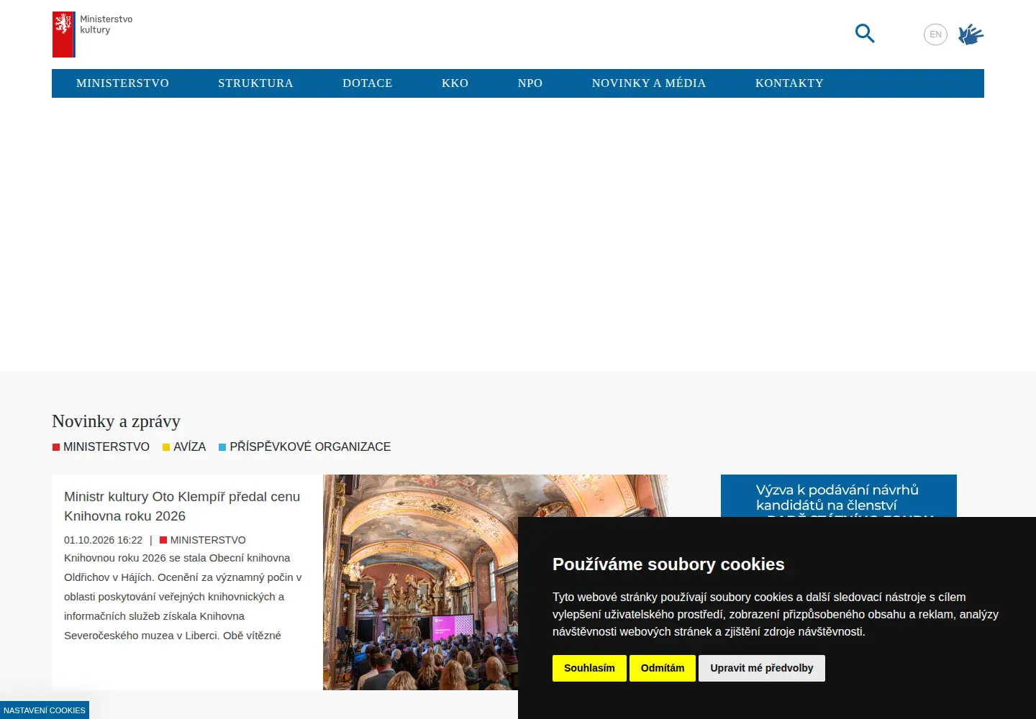Open the STRUKTURA menu item

pyautogui.click(x=256, y=83)
